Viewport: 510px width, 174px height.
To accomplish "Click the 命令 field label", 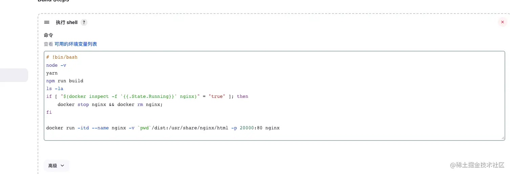I will coord(48,35).
